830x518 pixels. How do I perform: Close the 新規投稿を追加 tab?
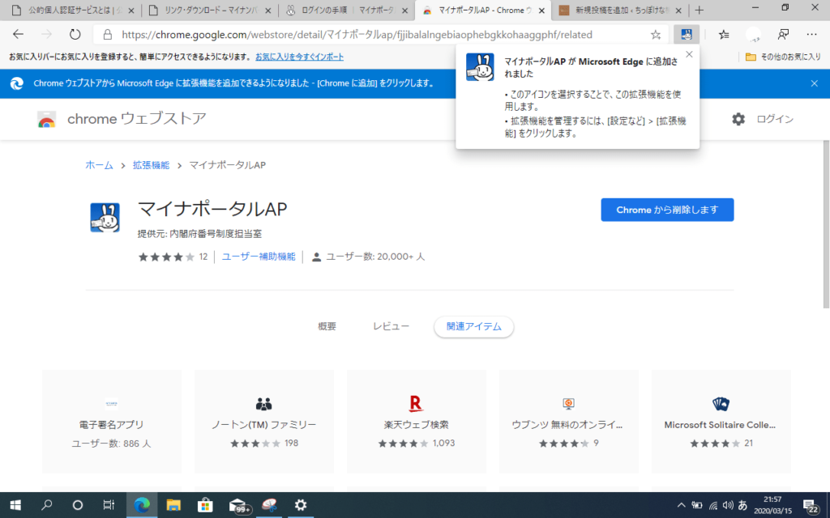click(678, 11)
